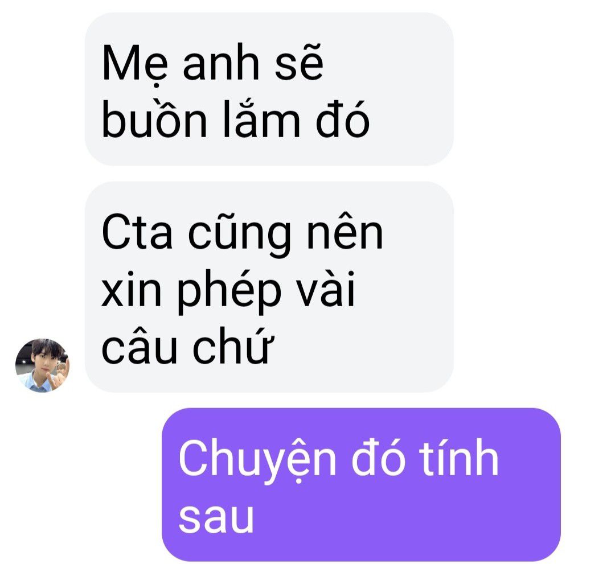Click the word "Cta" in second message
The image size is (615, 564).
tap(137, 232)
